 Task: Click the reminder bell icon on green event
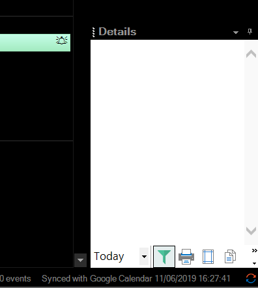click(x=62, y=40)
